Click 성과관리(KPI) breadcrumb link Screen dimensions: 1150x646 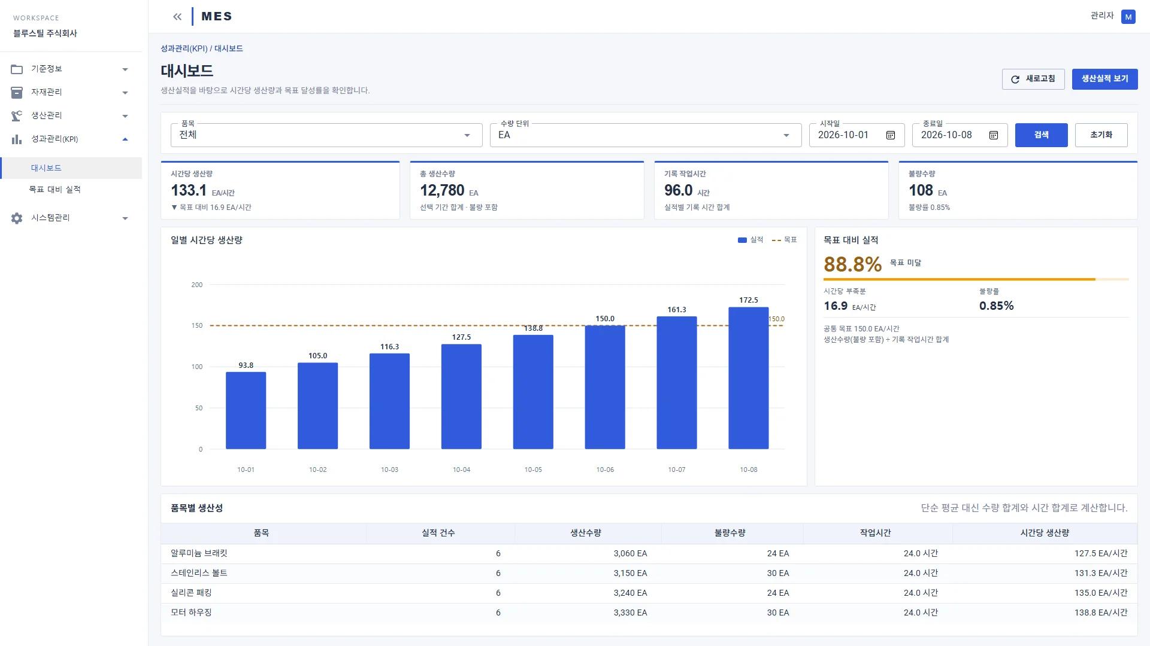point(184,48)
